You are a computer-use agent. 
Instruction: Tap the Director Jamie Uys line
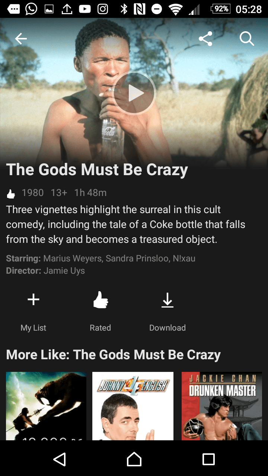click(x=45, y=271)
